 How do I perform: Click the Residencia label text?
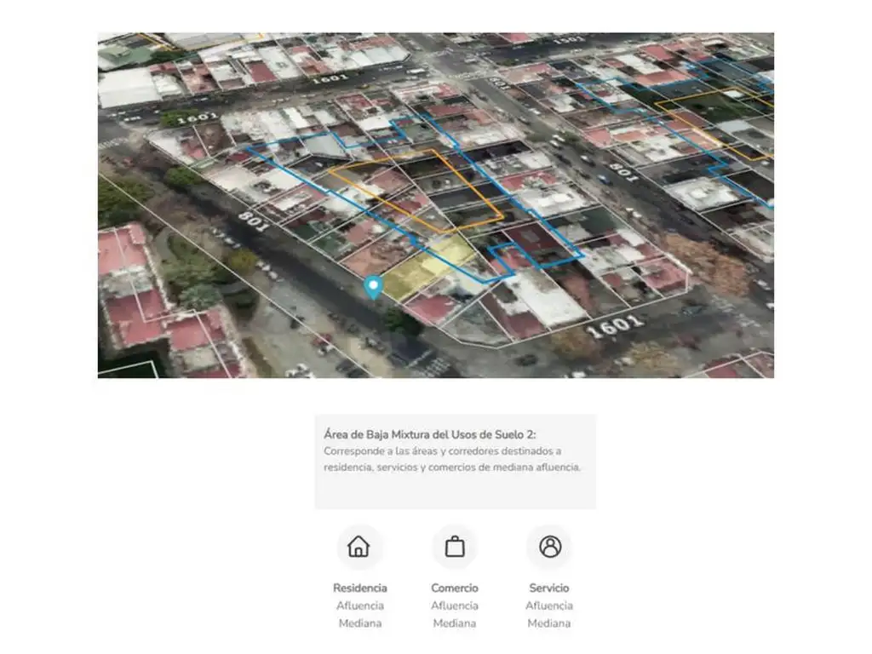[359, 588]
